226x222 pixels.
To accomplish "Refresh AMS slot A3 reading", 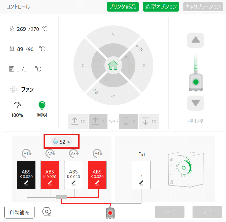I will tap(74, 153).
